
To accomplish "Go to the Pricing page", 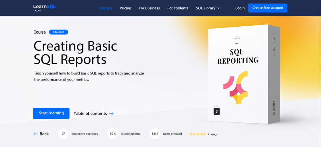I will click(x=126, y=8).
